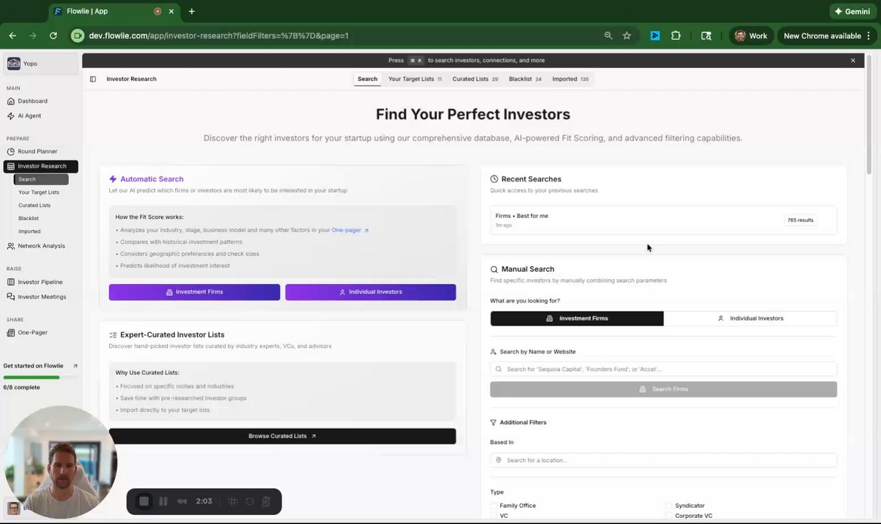The width and height of the screenshot is (881, 524).
Task: Switch to Curated Lists tab
Action: (475, 79)
